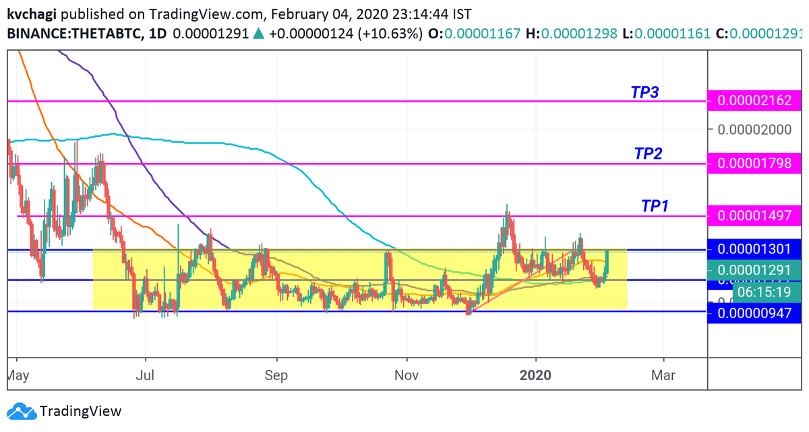Click the Nov label on time axis
The height and width of the screenshot is (432, 809).
coord(406,374)
